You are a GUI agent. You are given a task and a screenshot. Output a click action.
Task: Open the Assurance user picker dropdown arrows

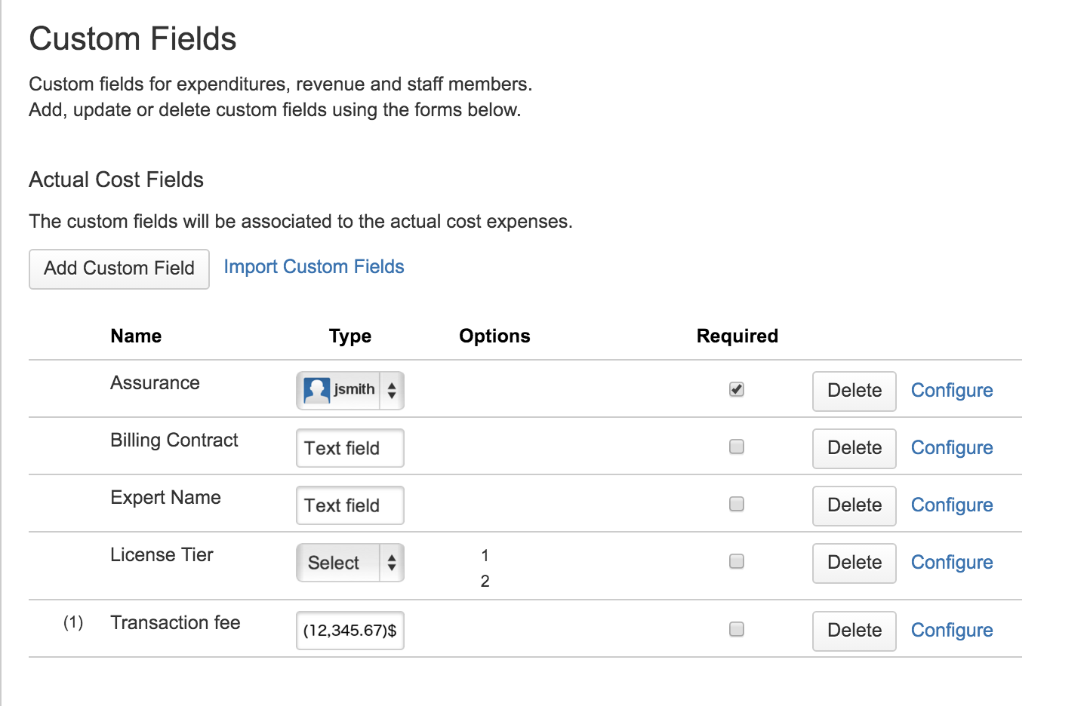(392, 390)
